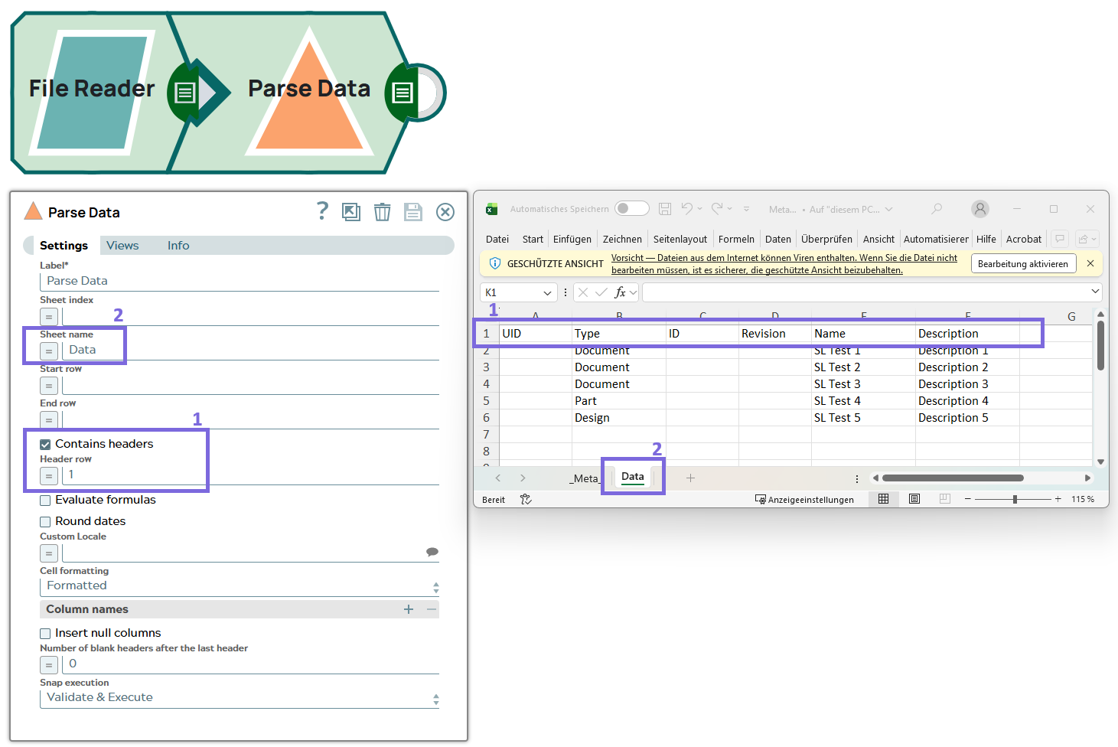This screenshot has width=1118, height=747.
Task: Click Excel save icon in title bar
Action: coord(665,208)
